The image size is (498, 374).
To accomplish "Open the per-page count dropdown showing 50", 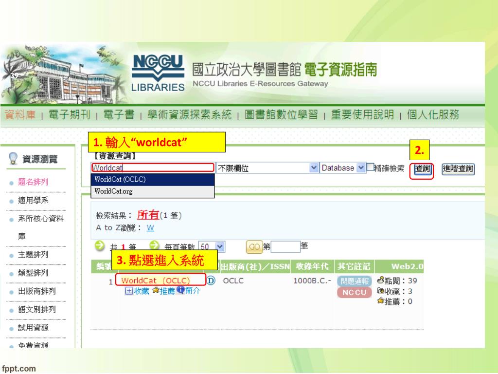I will (x=212, y=246).
